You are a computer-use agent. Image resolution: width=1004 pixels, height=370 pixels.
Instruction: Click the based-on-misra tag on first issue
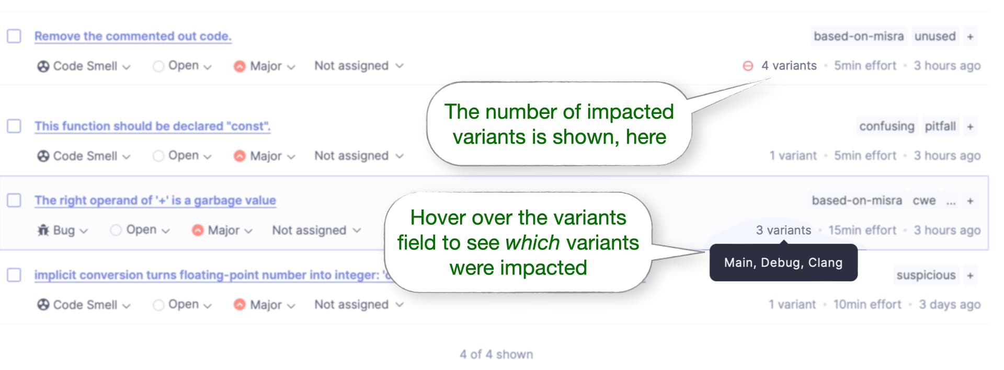(x=858, y=36)
